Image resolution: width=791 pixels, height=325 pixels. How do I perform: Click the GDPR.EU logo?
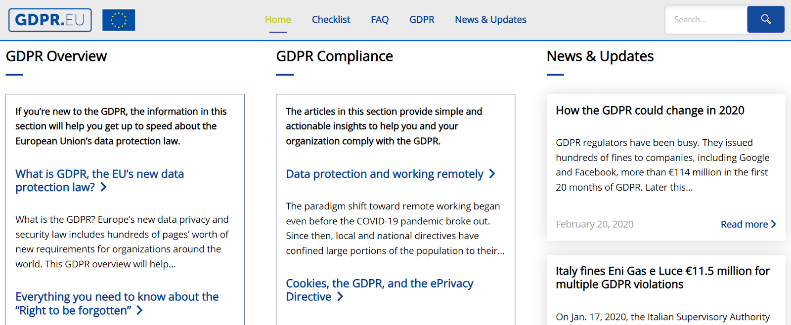pos(50,20)
